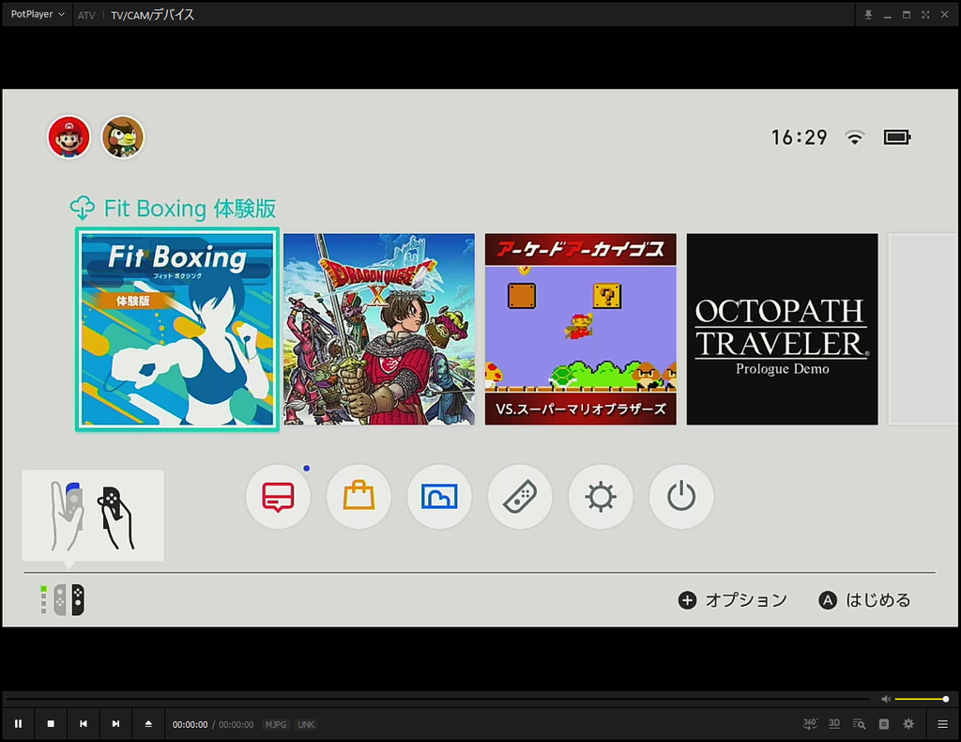961x742 pixels.
Task: Skip to previous item
Action: [84, 724]
